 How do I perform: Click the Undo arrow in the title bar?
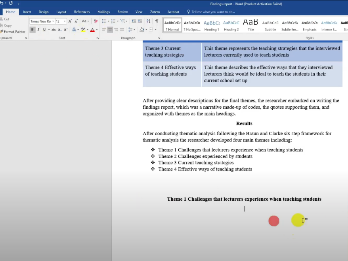[x=2, y=3]
